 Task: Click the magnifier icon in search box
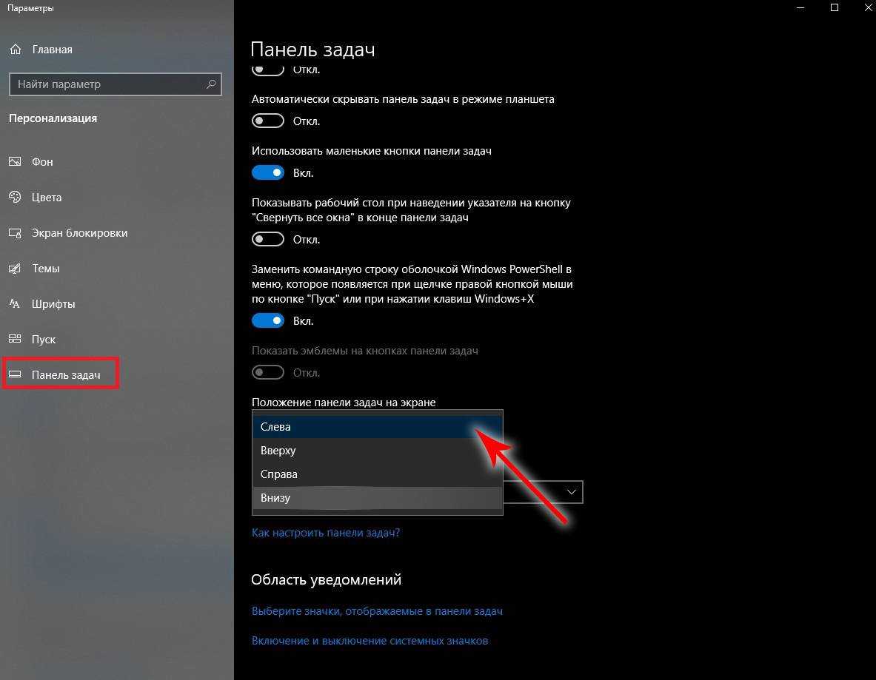pyautogui.click(x=210, y=84)
